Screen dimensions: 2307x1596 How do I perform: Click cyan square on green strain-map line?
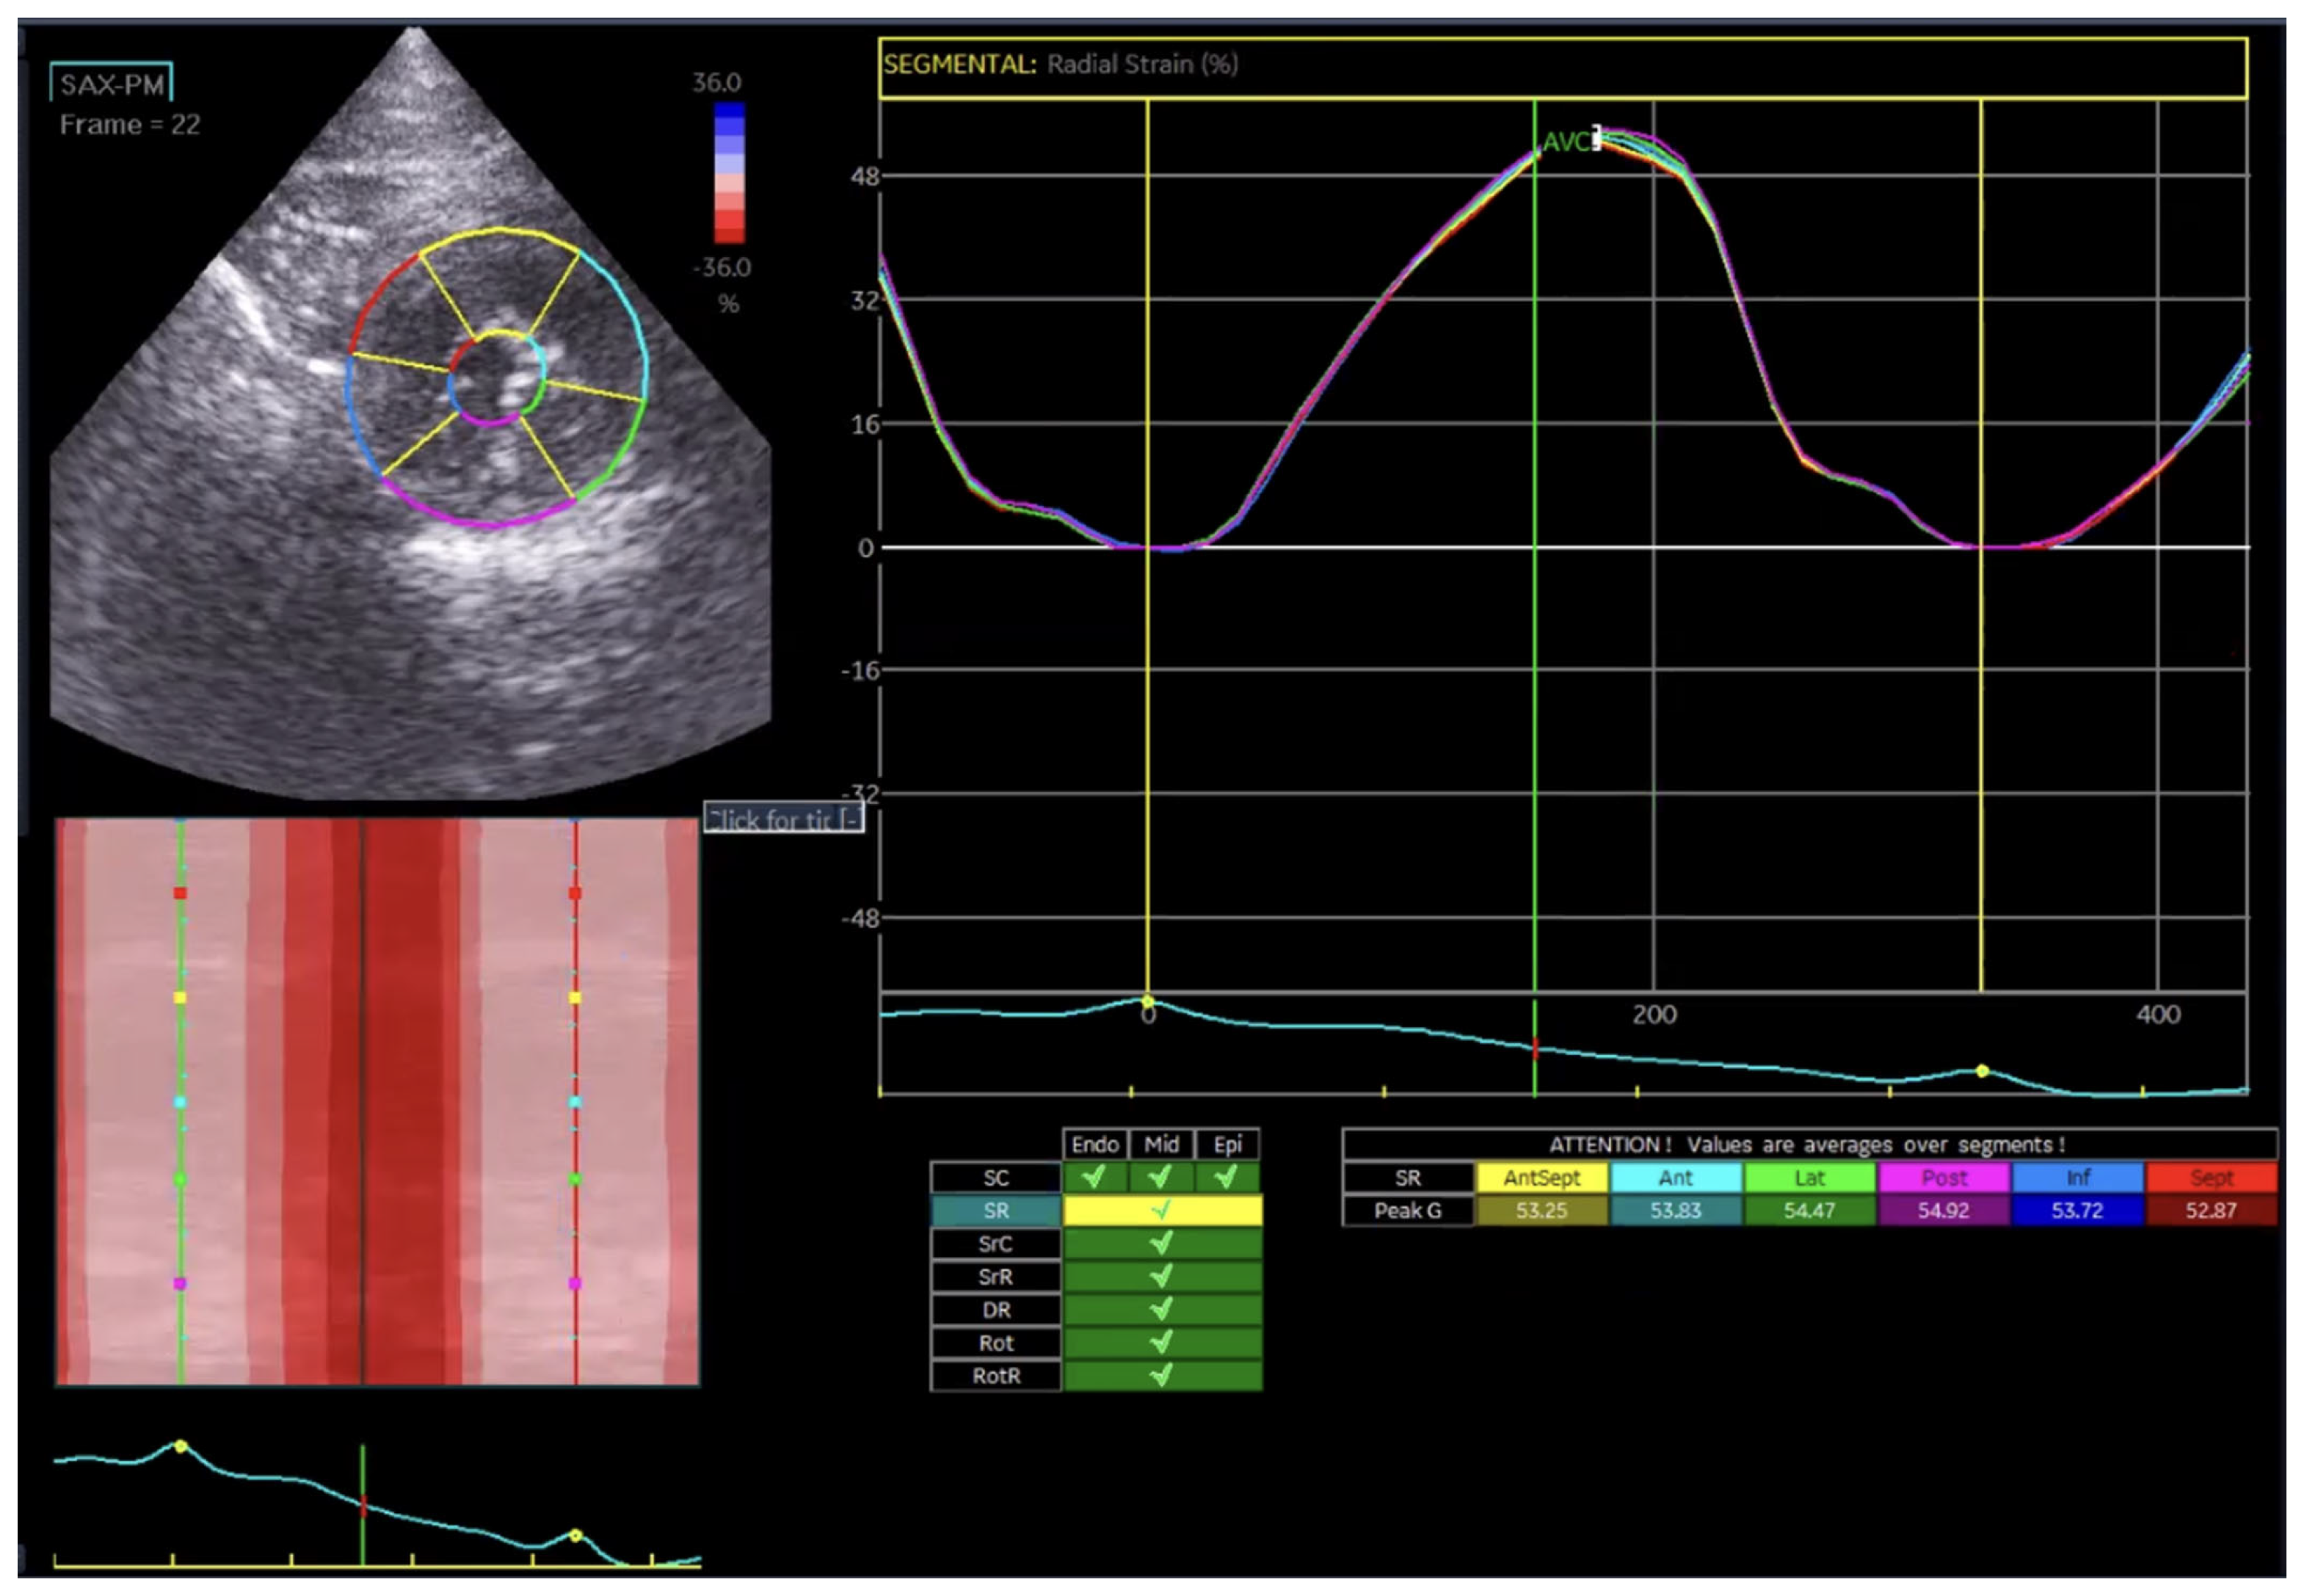[180, 1102]
